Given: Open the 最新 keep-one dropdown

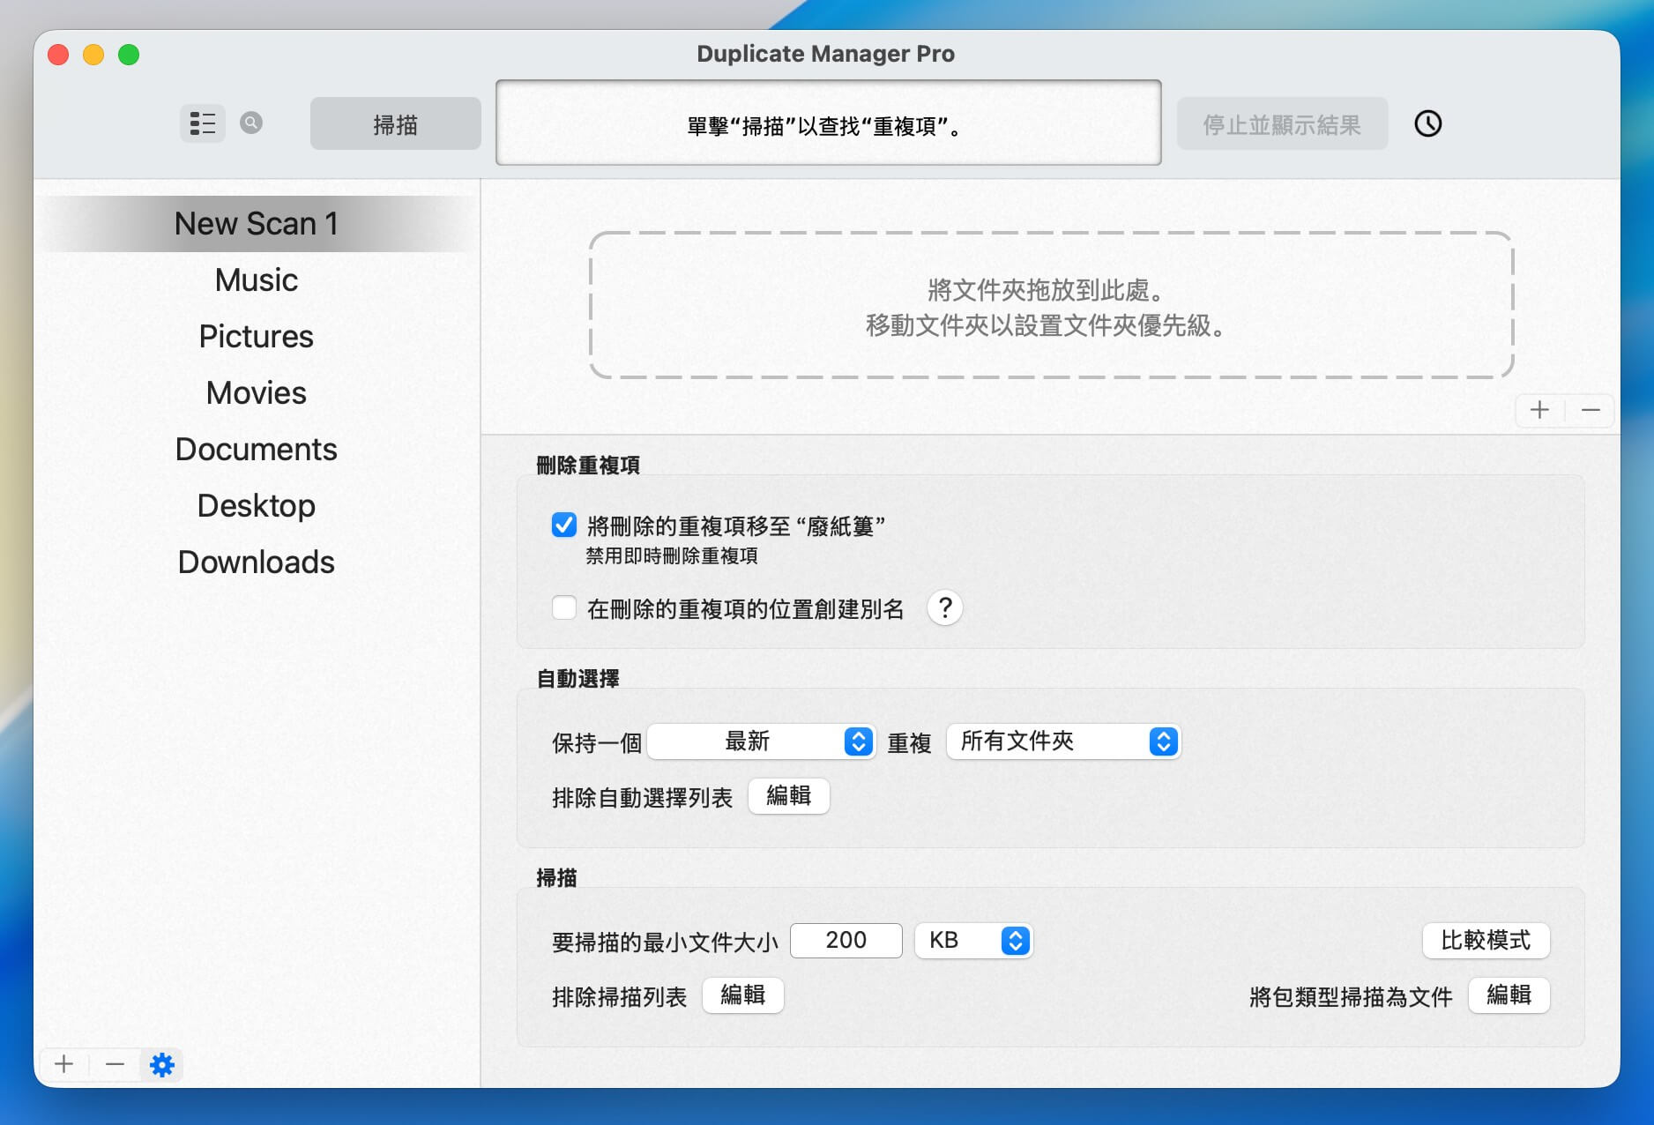Looking at the screenshot, I should pos(762,741).
